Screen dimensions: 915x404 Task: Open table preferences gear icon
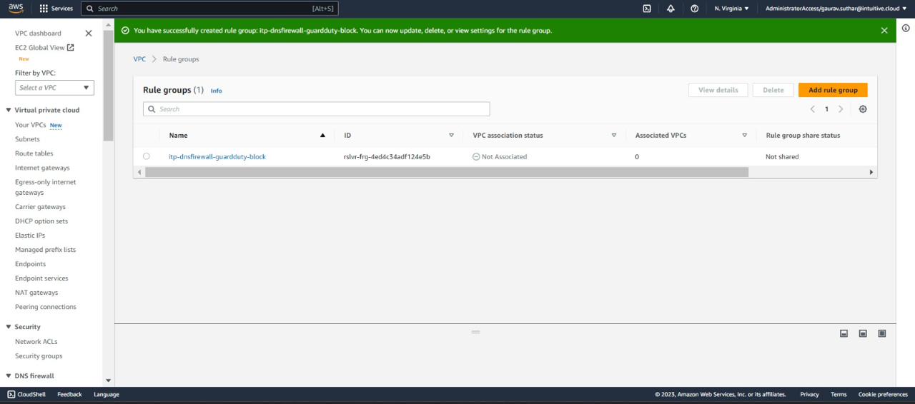863,109
